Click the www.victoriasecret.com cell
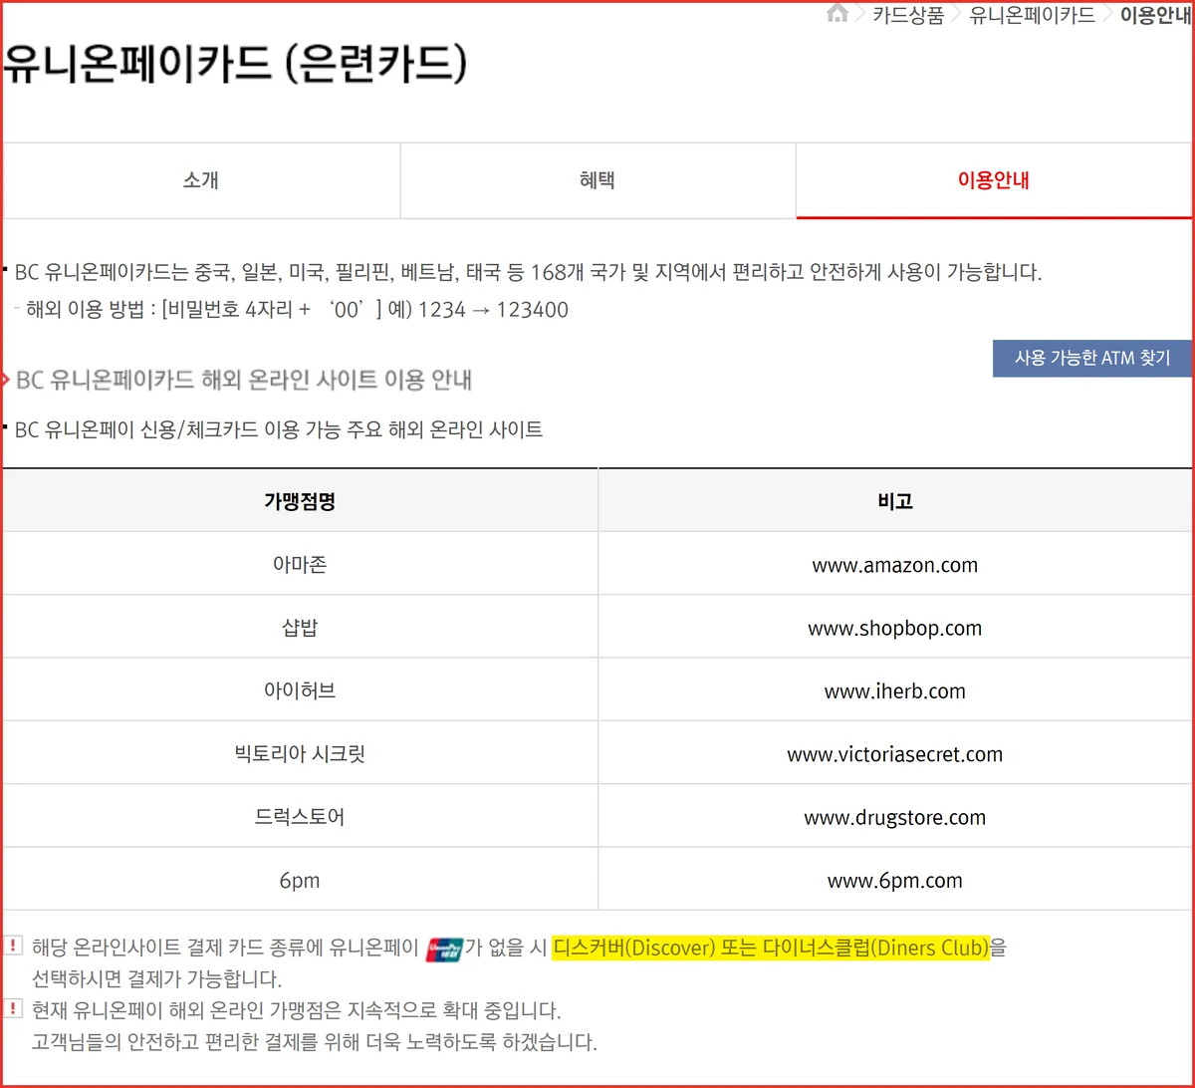This screenshot has width=1195, height=1088. (x=895, y=754)
